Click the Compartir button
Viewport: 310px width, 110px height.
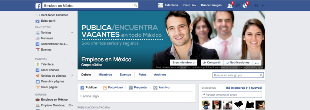212,63
